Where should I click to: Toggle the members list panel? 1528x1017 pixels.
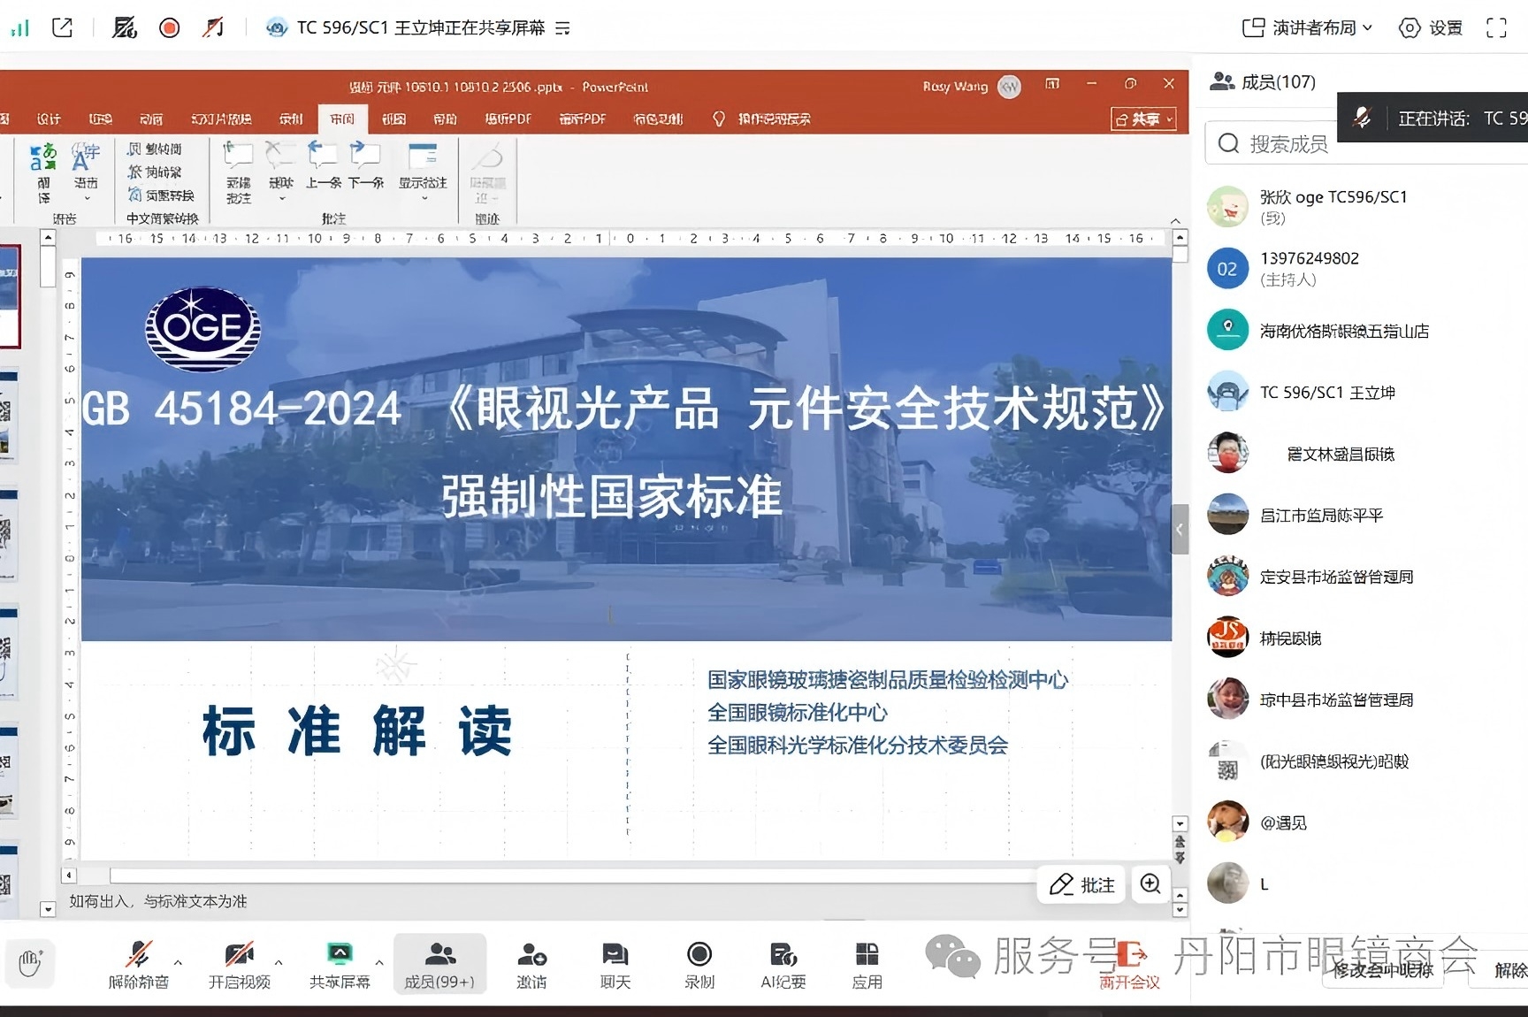click(x=439, y=964)
